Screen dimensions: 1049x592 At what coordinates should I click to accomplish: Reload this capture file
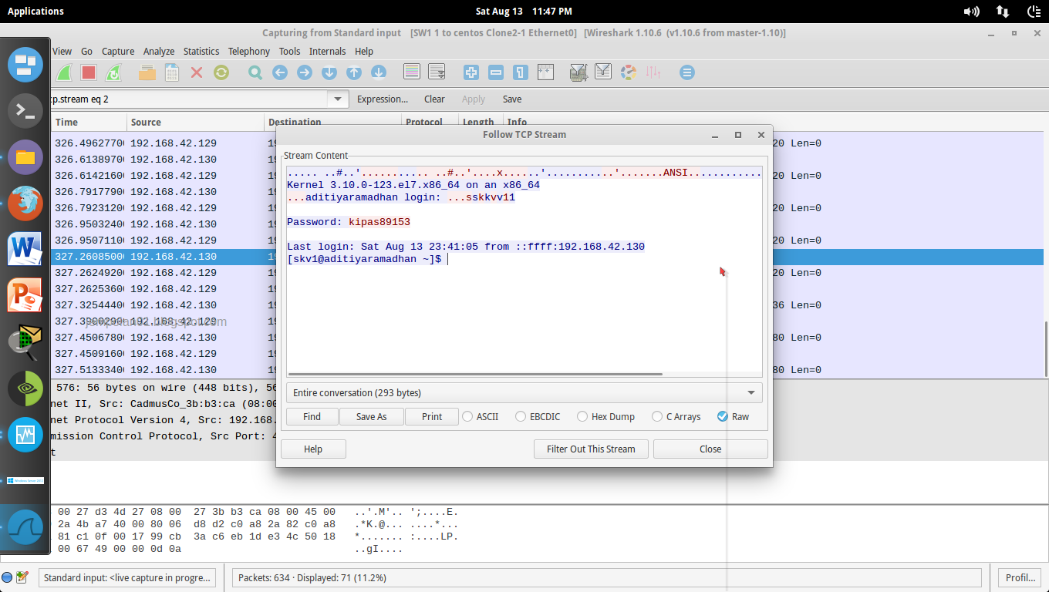click(221, 72)
